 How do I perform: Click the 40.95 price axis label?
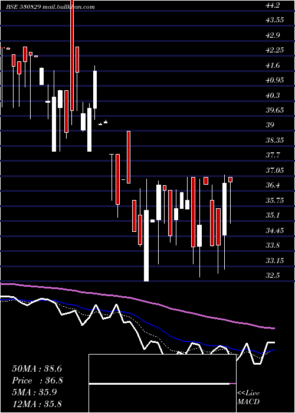275,80
